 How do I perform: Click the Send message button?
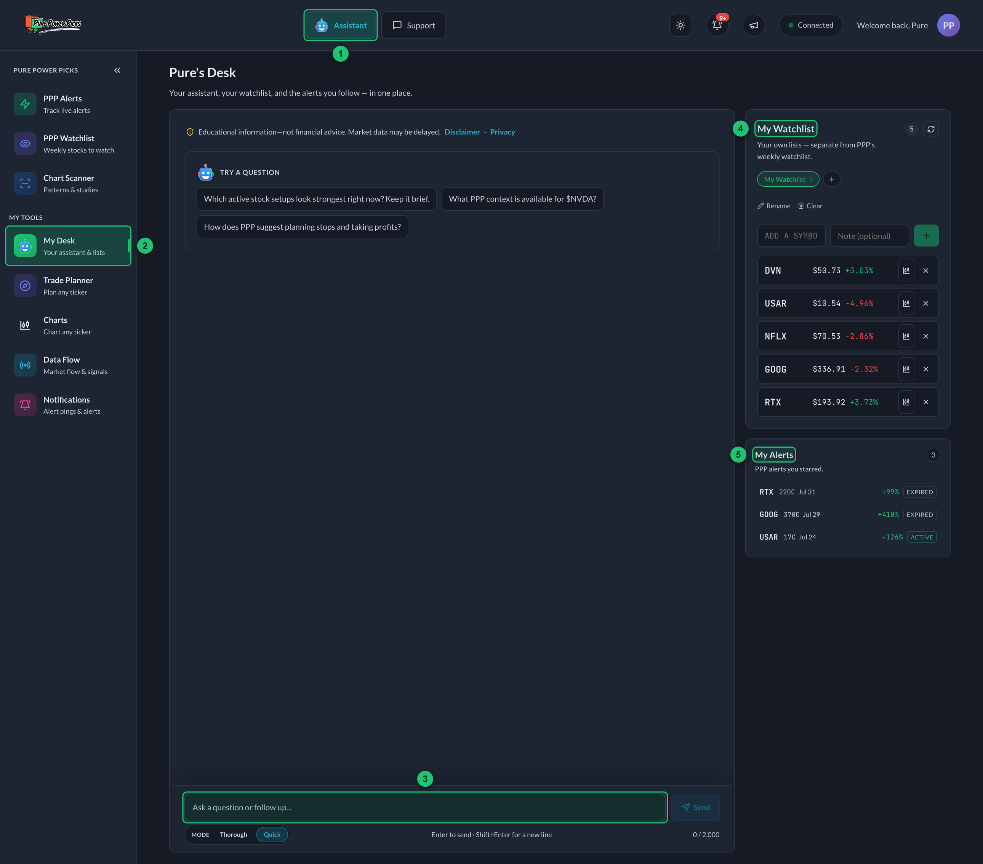pyautogui.click(x=695, y=807)
